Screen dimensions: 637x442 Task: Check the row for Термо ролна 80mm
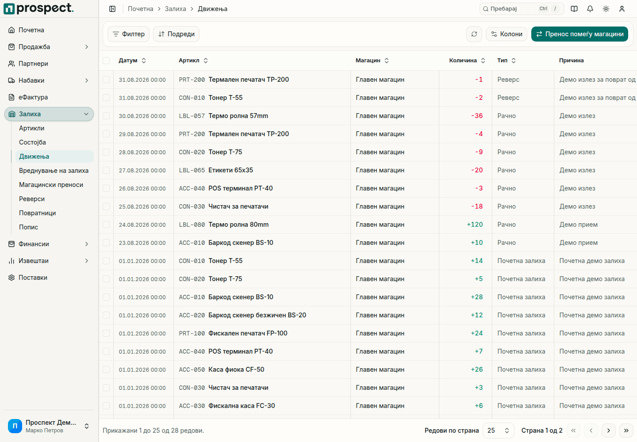pyautogui.click(x=106, y=225)
